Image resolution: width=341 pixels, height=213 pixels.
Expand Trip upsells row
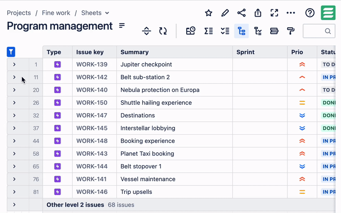click(x=14, y=192)
